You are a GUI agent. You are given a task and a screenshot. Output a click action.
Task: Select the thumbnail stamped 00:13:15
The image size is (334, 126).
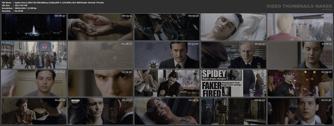(100, 27)
